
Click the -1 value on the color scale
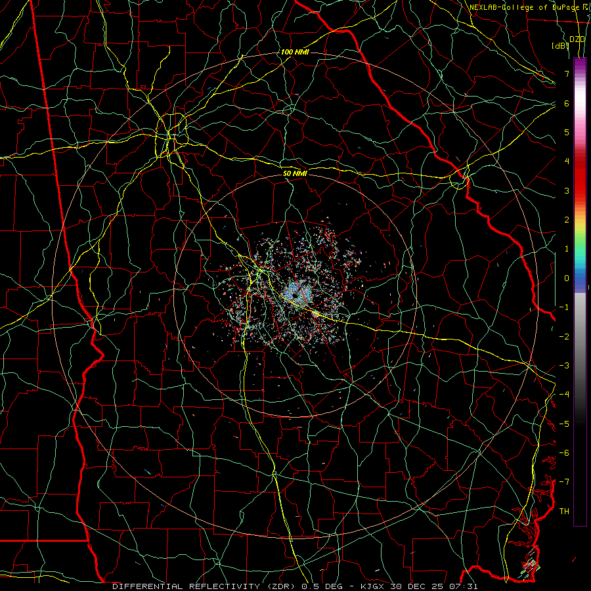coord(564,307)
